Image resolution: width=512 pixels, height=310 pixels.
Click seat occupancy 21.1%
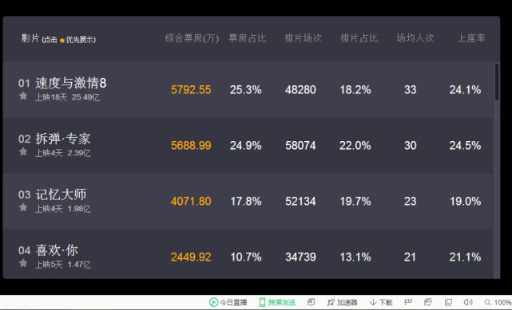click(x=465, y=257)
